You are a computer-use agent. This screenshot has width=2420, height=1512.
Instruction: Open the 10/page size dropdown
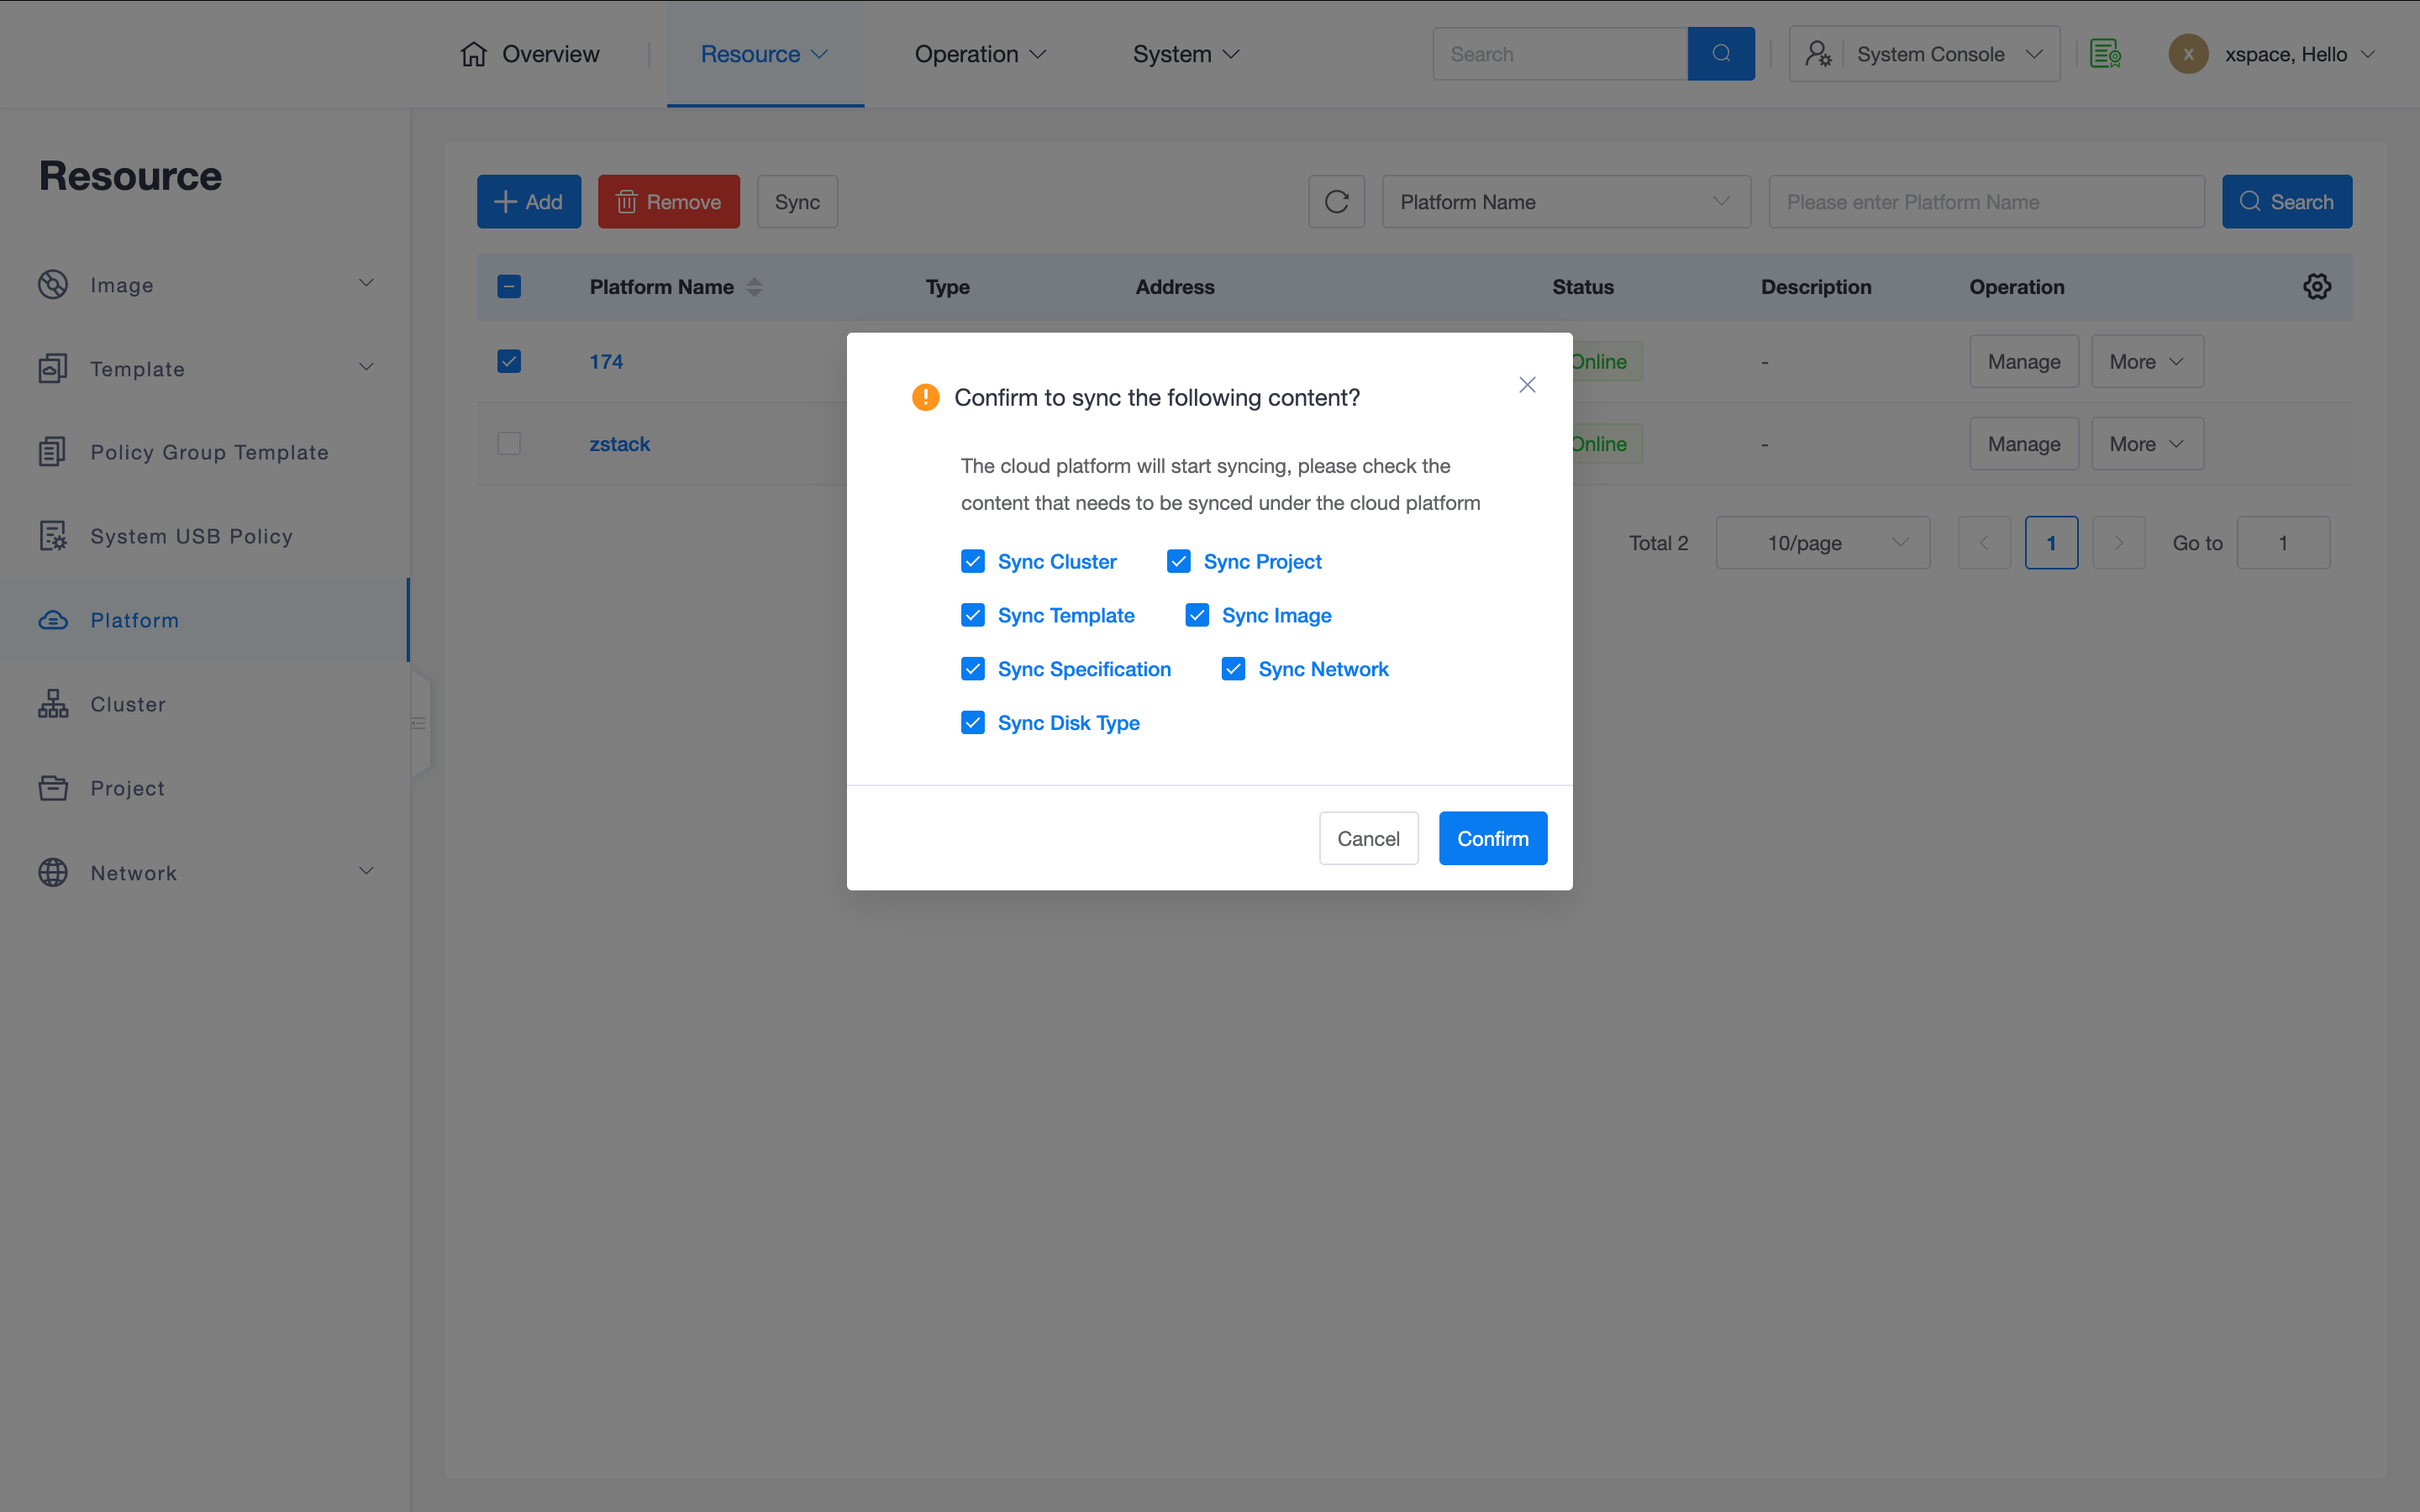[x=1822, y=543]
